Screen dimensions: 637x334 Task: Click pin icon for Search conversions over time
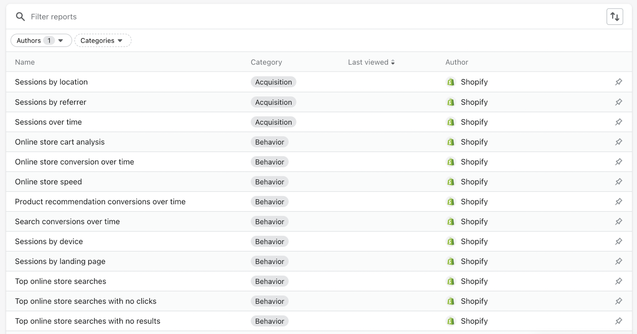pyautogui.click(x=618, y=221)
